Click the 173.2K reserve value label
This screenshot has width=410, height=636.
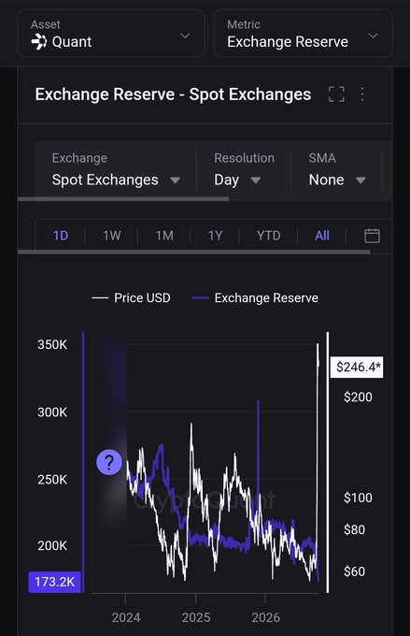coord(55,582)
